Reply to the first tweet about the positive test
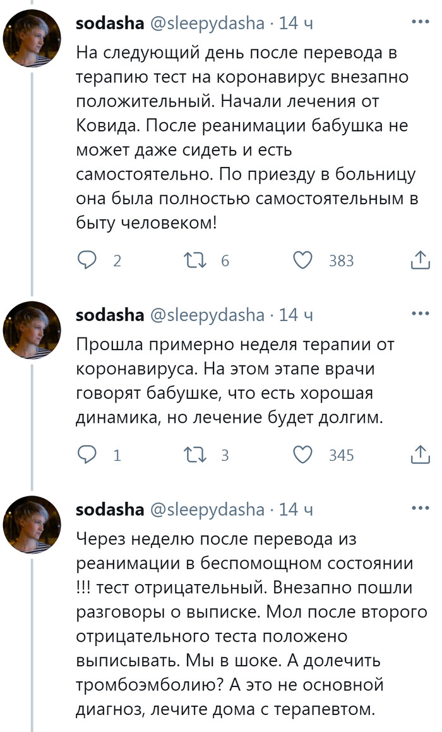The image size is (442, 732). click(x=87, y=260)
